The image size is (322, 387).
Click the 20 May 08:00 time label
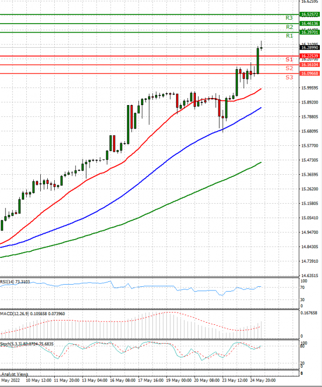pyautogui.click(x=207, y=380)
